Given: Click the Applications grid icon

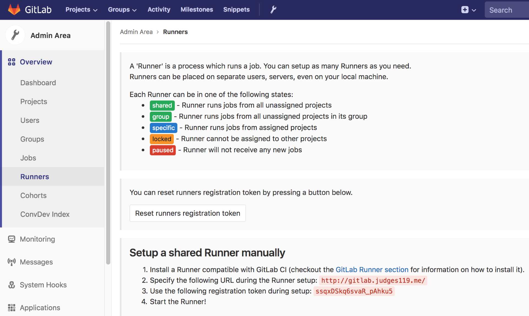Looking at the screenshot, I should point(12,307).
